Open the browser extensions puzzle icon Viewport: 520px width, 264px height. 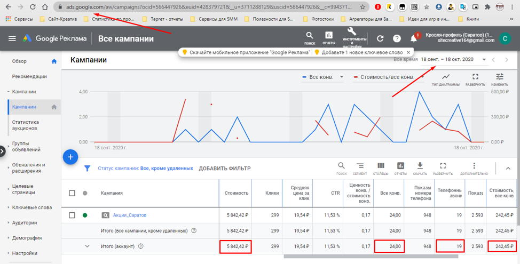click(487, 6)
